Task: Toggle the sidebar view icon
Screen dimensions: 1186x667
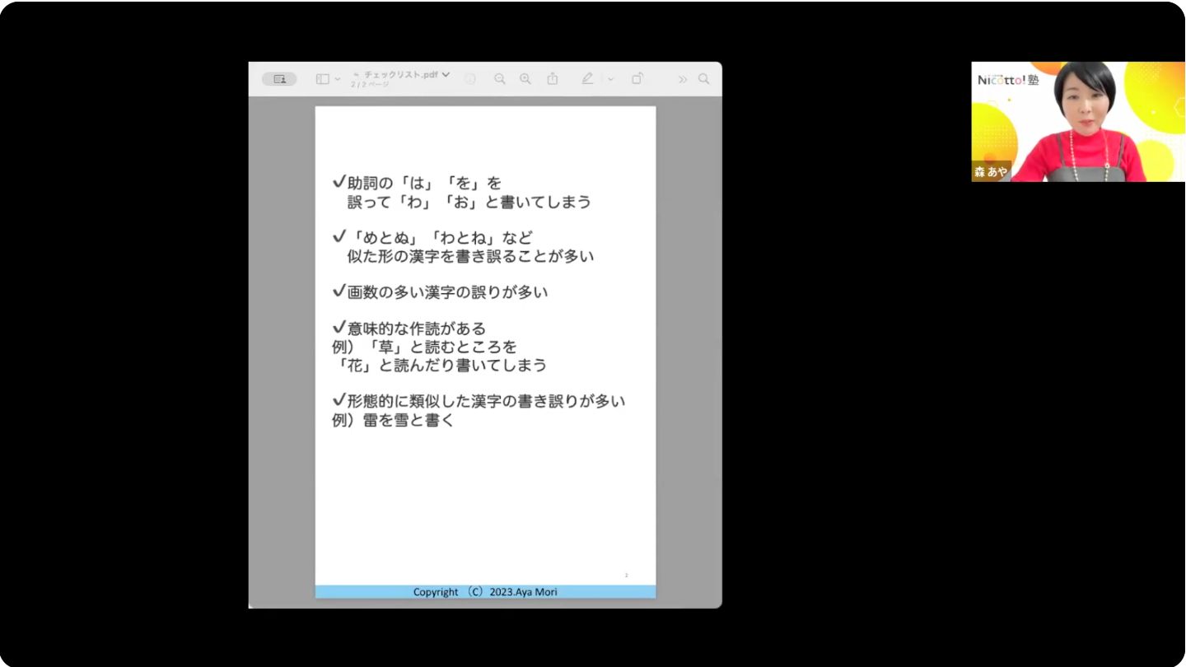Action: (x=322, y=79)
